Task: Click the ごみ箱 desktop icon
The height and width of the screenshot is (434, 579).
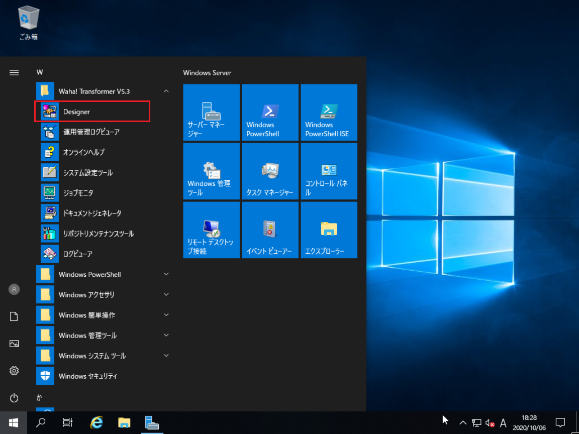Action: pyautogui.click(x=29, y=23)
